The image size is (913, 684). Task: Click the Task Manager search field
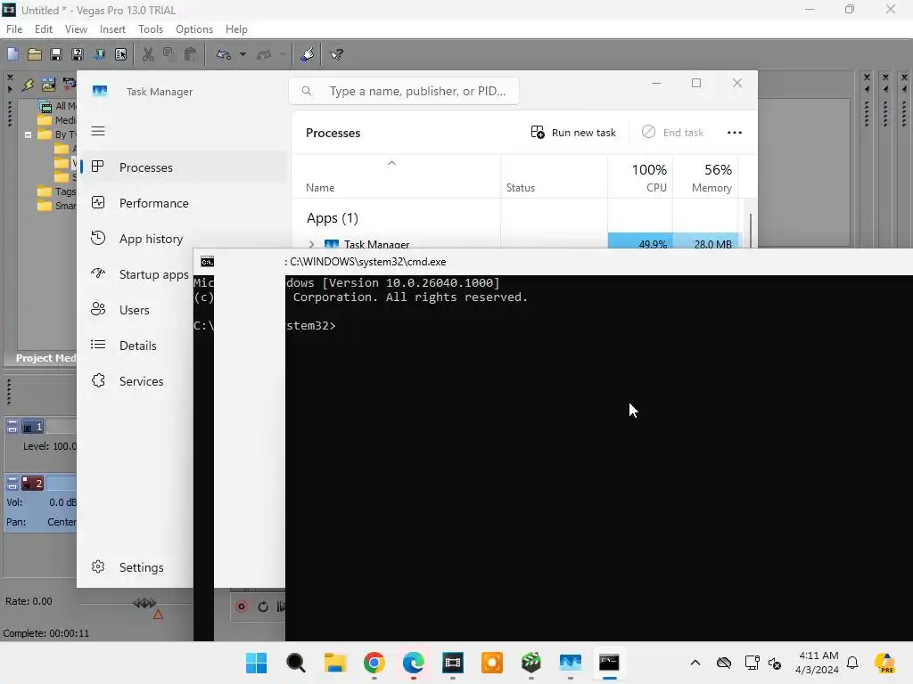404,91
